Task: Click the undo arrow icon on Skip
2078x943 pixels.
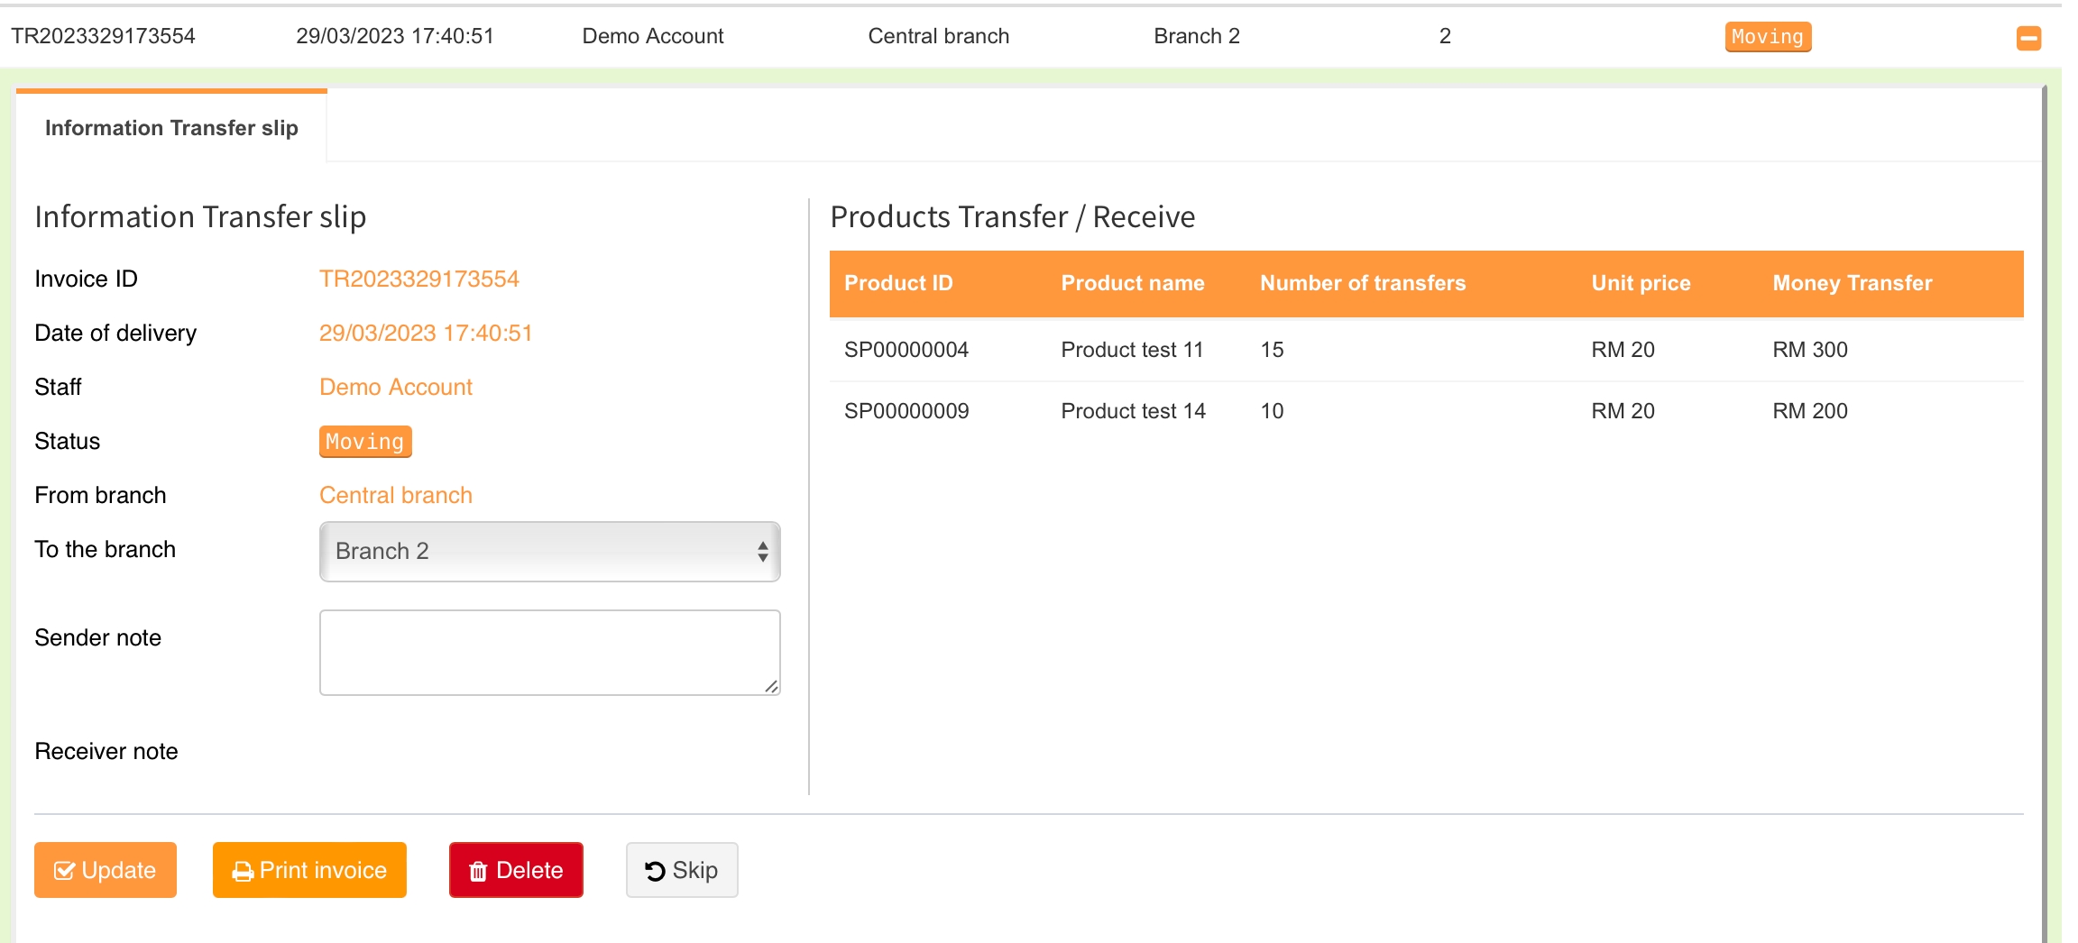Action: tap(655, 871)
